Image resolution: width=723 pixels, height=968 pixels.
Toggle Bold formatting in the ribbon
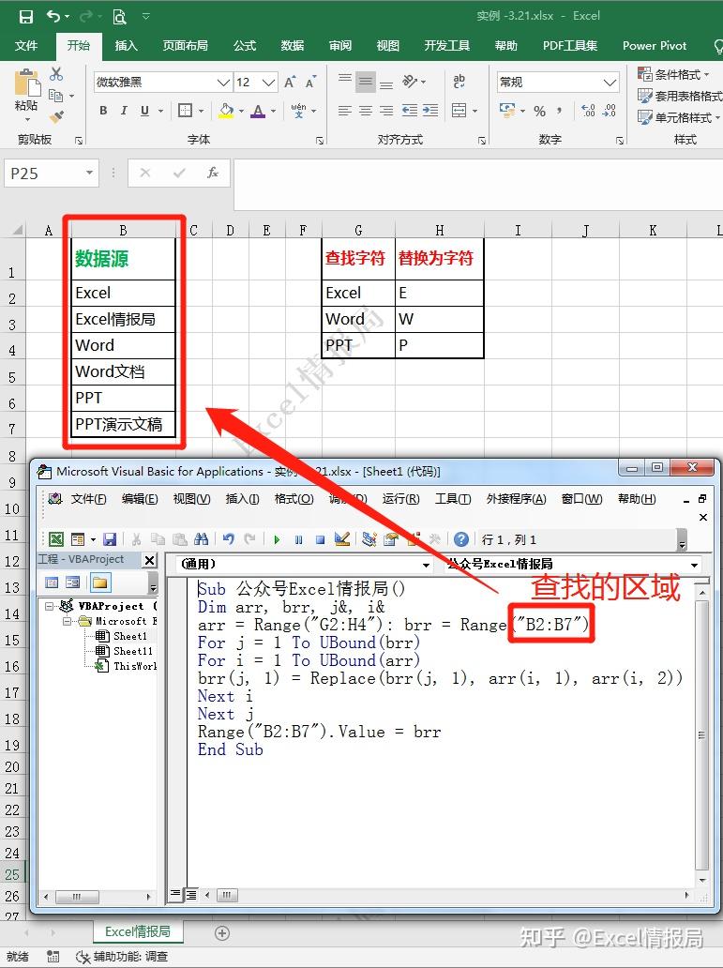point(103,111)
